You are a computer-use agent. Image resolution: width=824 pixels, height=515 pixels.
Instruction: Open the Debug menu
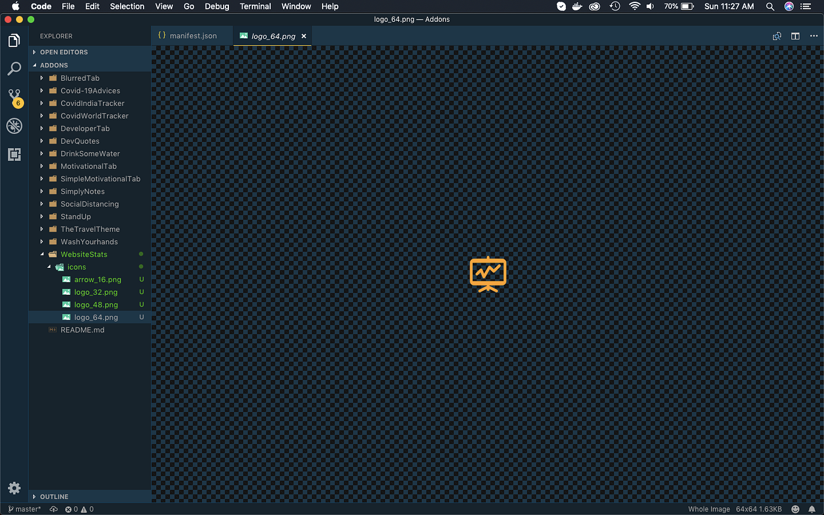click(x=217, y=6)
